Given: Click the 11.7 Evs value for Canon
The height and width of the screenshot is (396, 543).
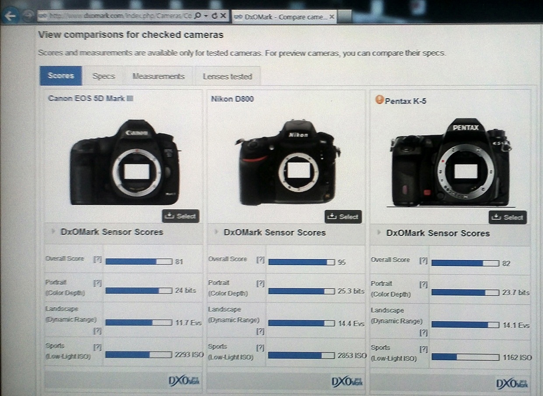Looking at the screenshot, I should pos(188,322).
